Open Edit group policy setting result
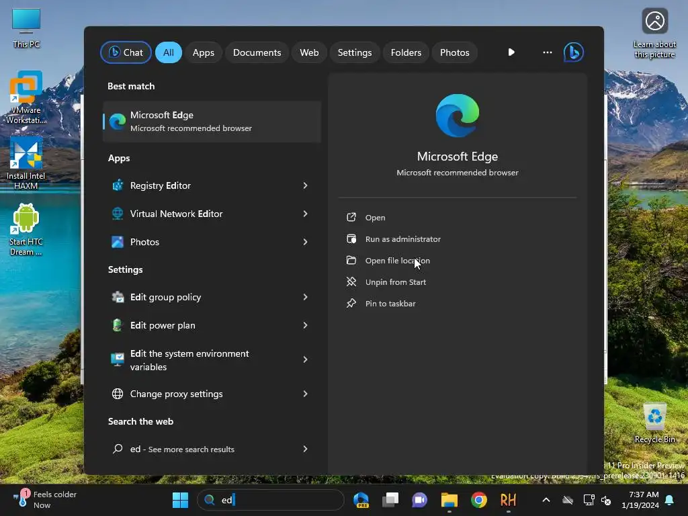Screen dimensions: 688x516 pos(212,297)
